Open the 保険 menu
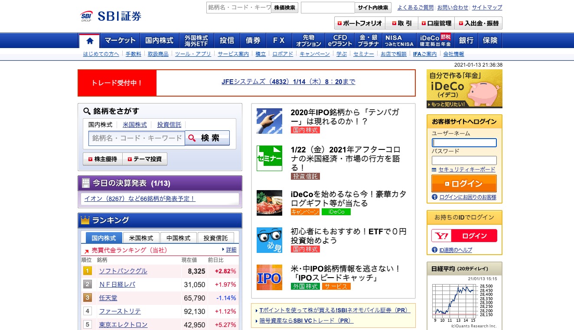Screen dimensions: 574x330 pyautogui.click(x=490, y=41)
